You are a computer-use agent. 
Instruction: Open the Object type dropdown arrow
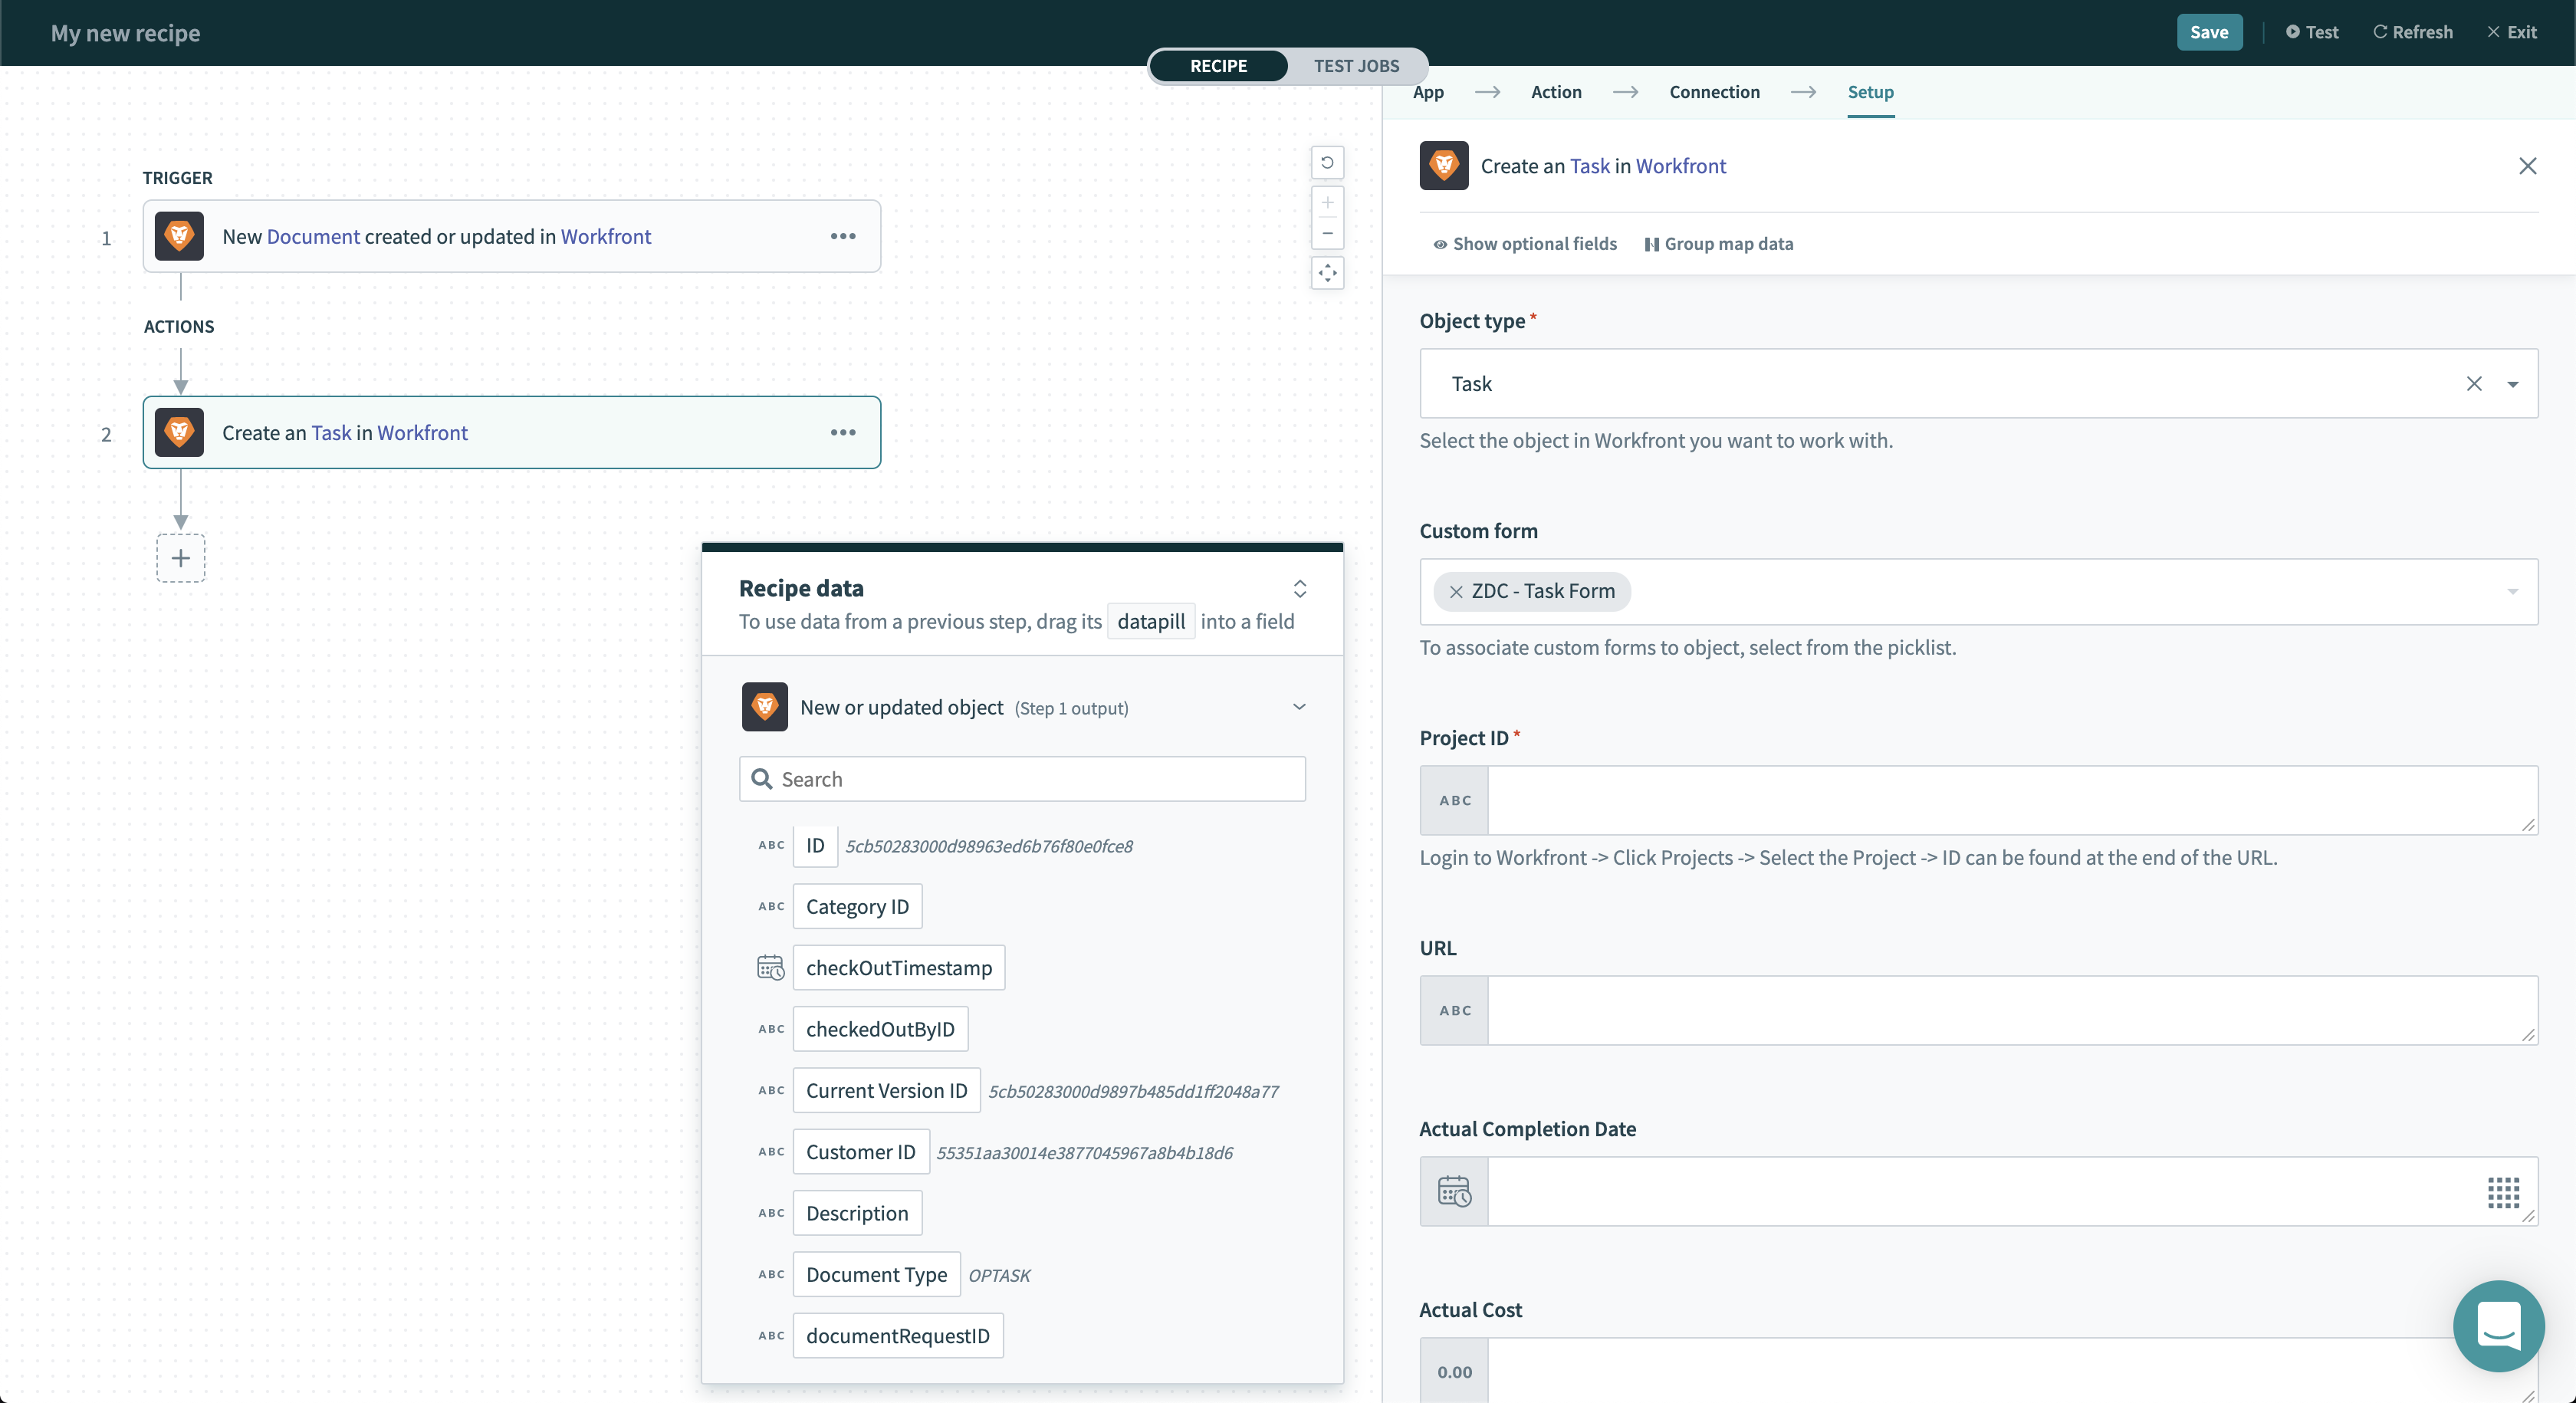[2512, 384]
